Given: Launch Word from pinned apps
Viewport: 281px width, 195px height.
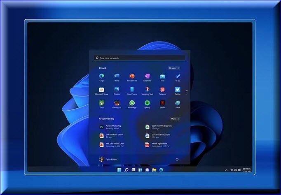Looking at the screenshot, I should pos(117,77).
